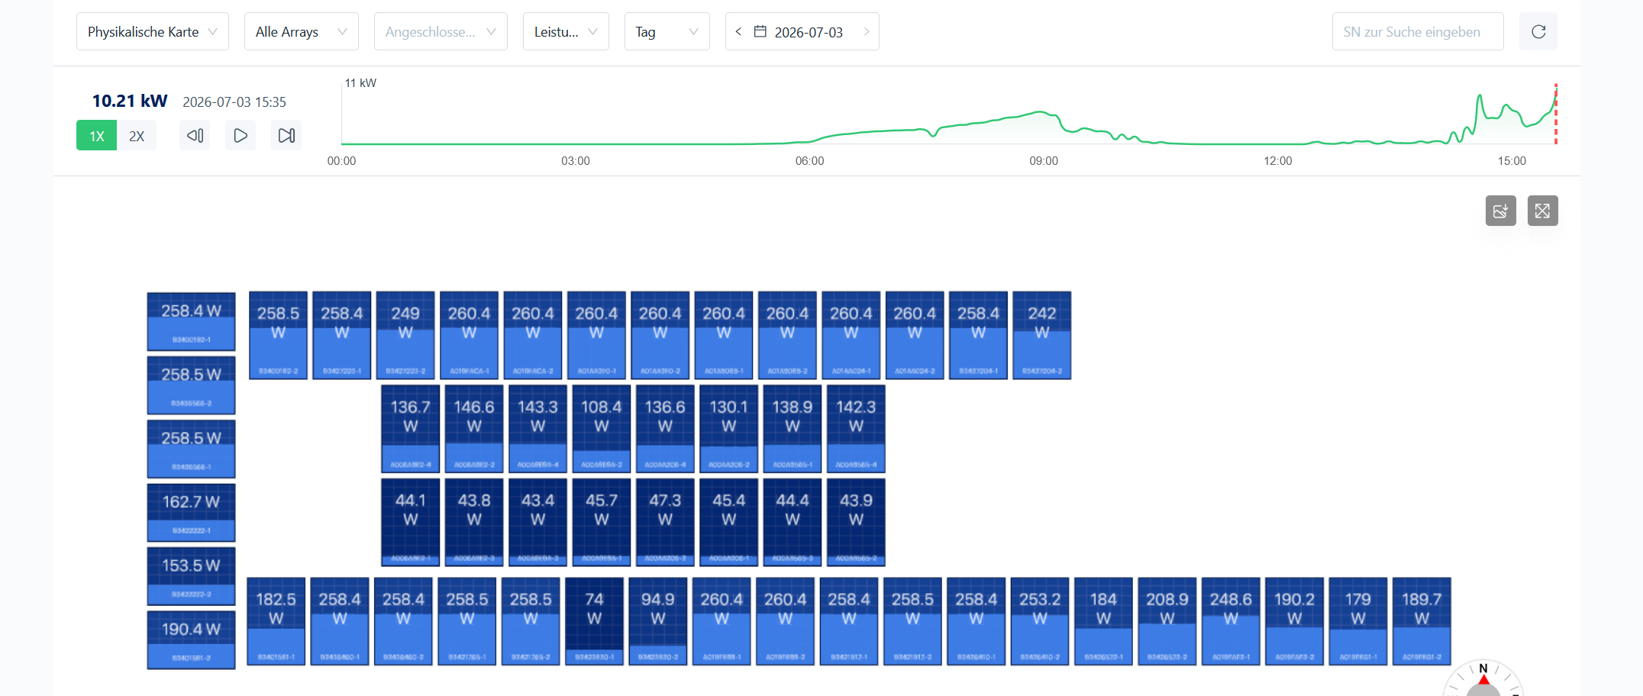The image size is (1643, 696).
Task: Select the 253.2 W panel
Action: (x=1040, y=621)
